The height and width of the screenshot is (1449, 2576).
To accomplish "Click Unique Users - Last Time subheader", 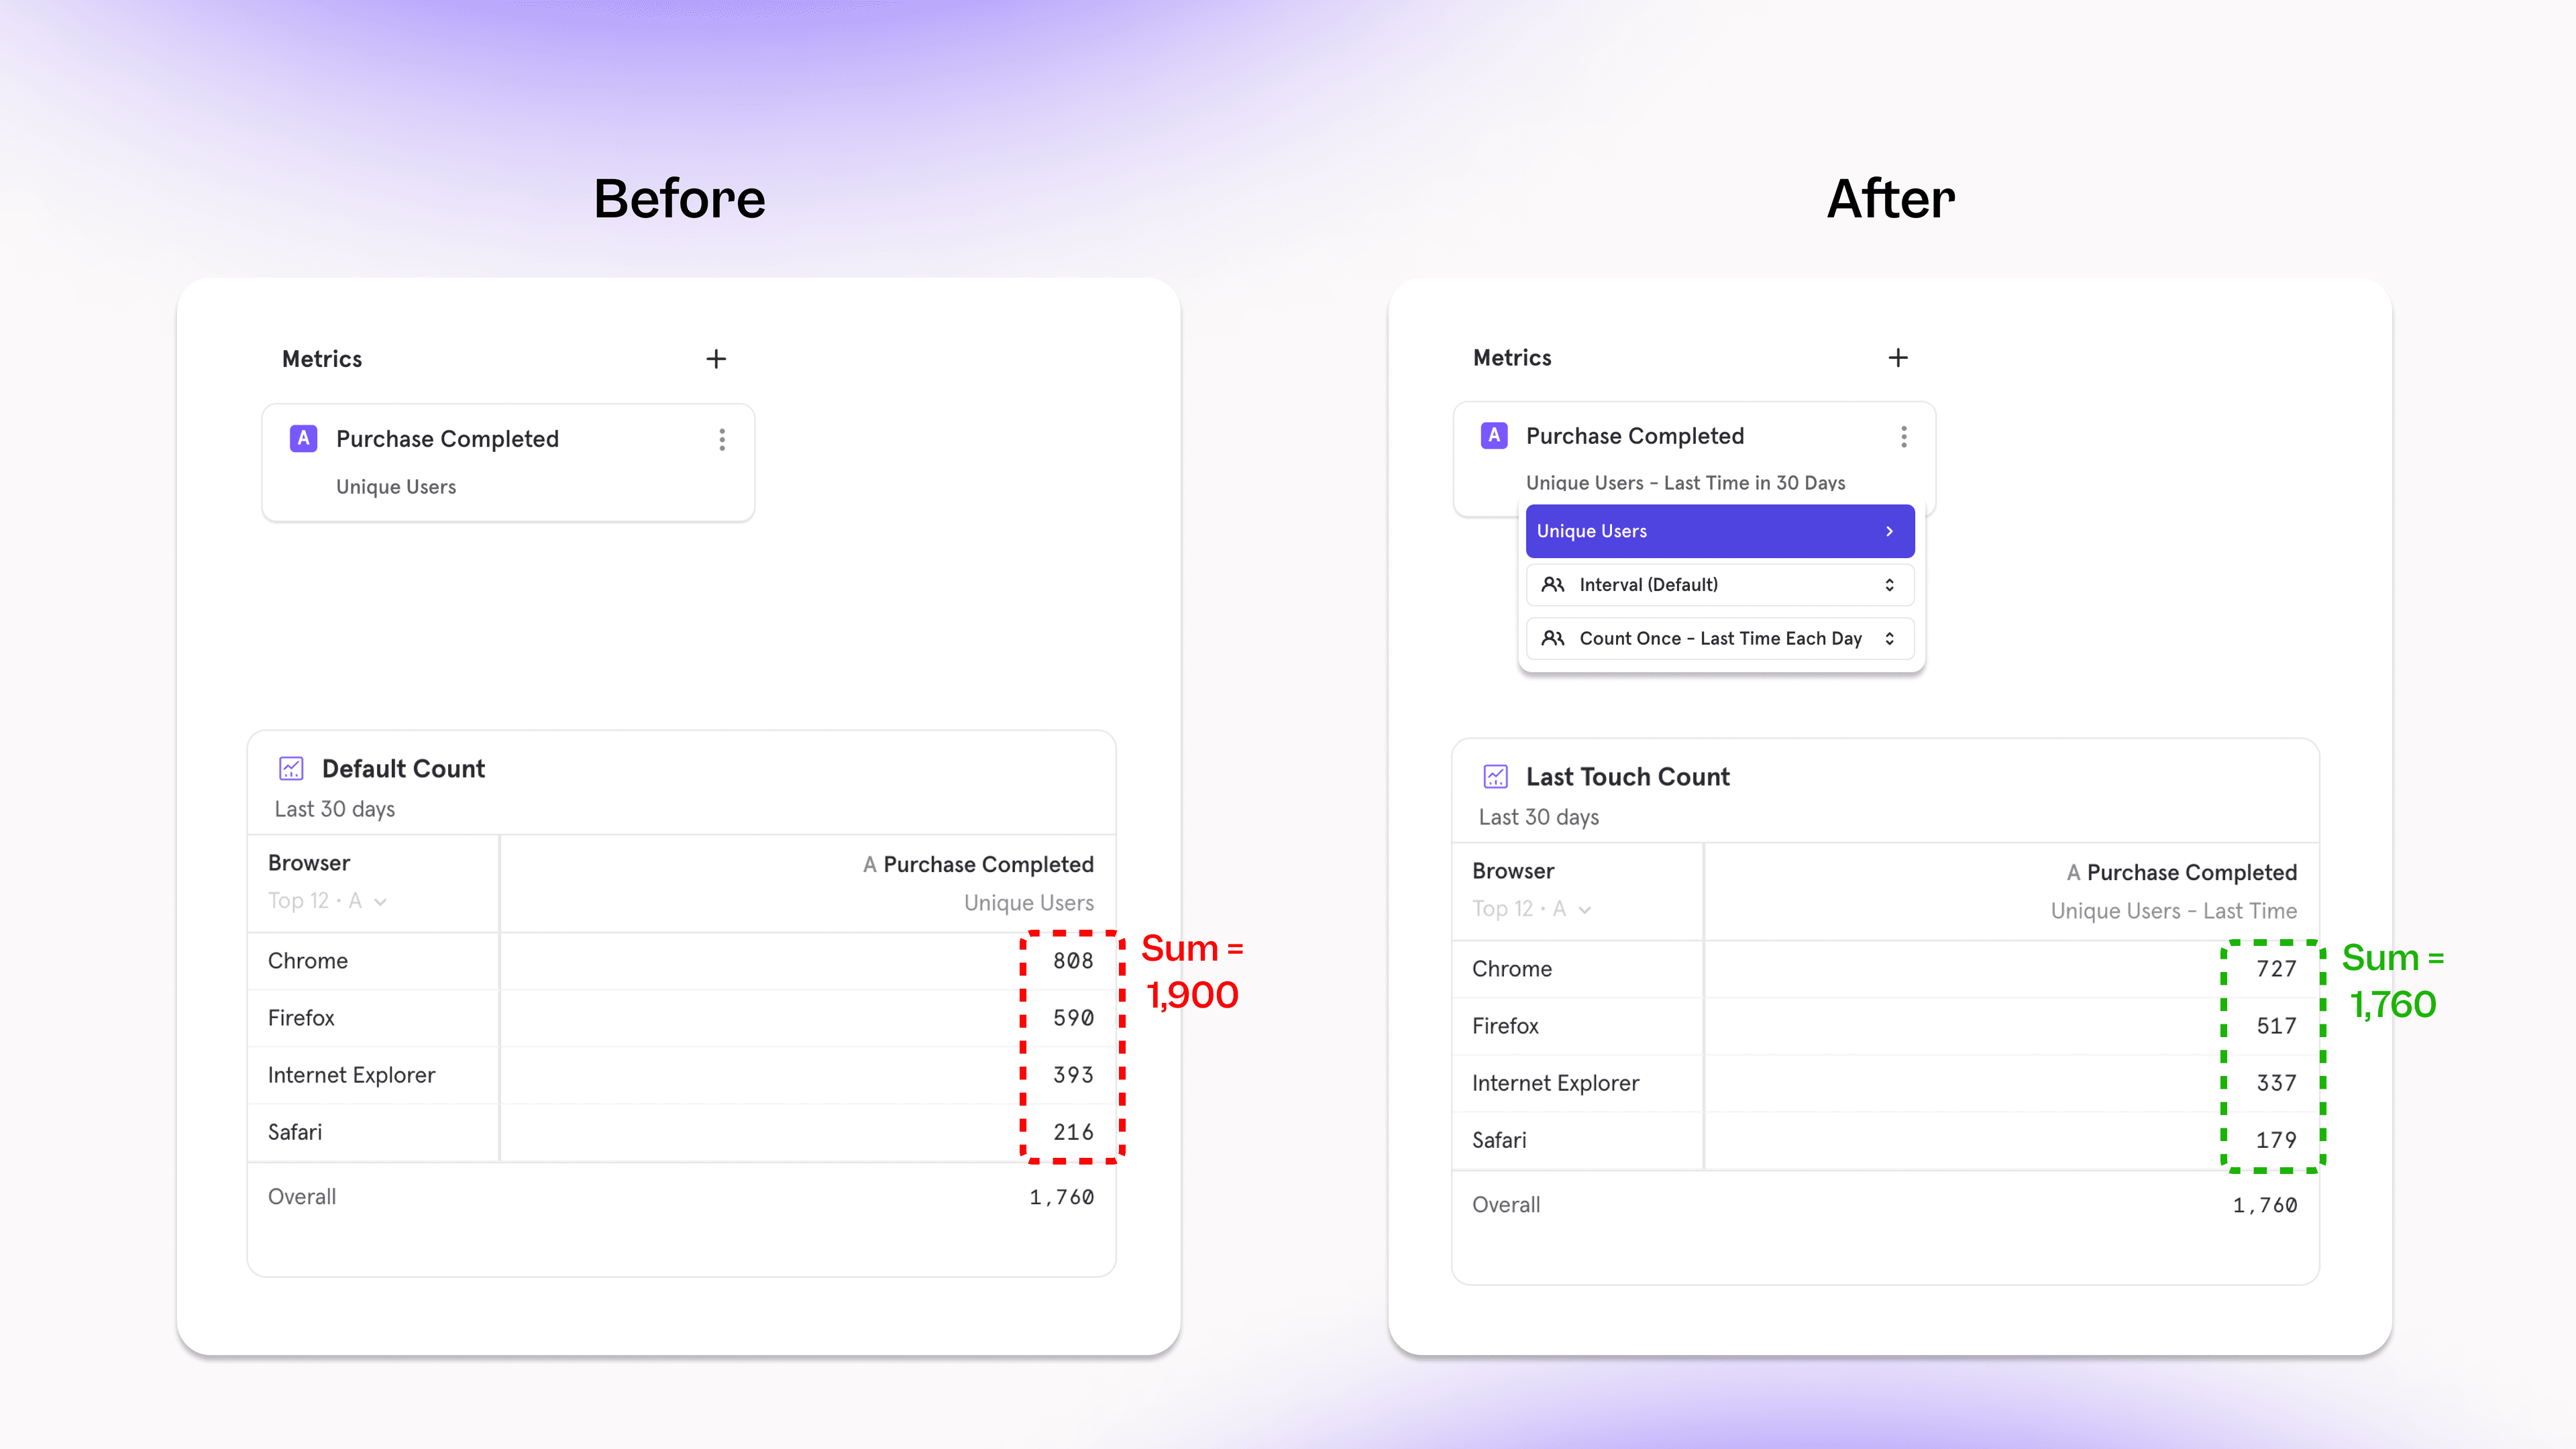I will [x=2174, y=911].
